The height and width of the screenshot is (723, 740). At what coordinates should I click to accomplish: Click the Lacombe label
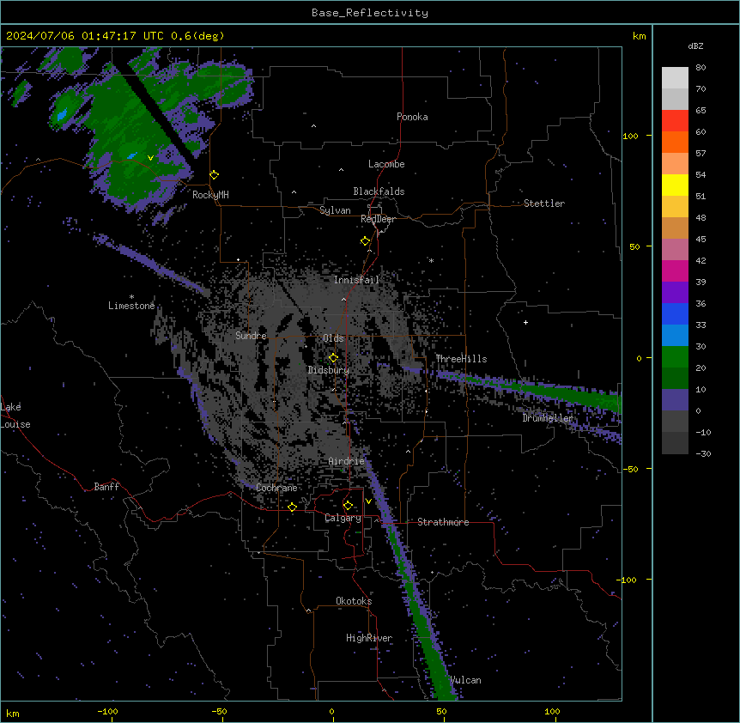386,164
